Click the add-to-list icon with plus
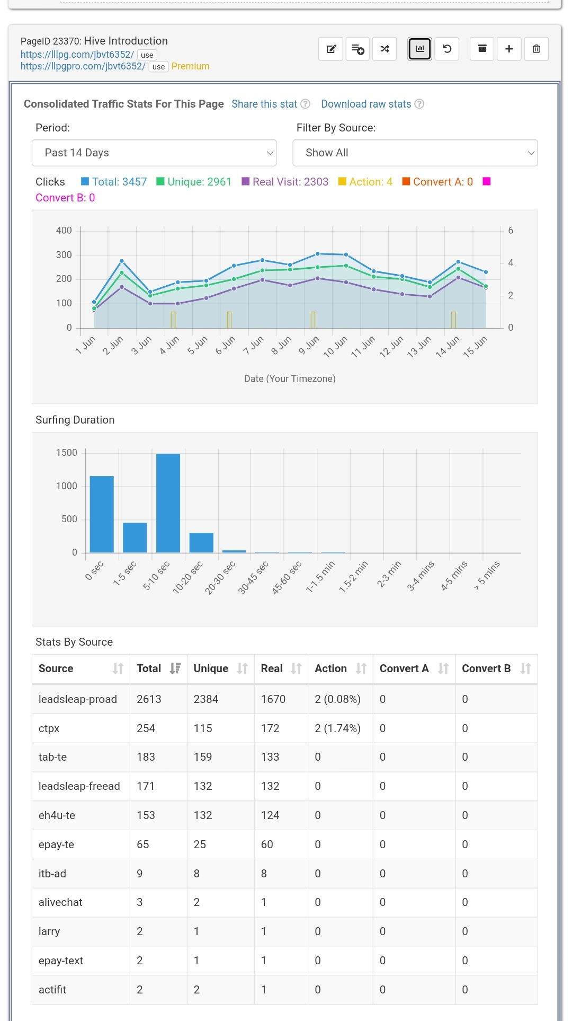The width and height of the screenshot is (572, 1021). (x=358, y=49)
